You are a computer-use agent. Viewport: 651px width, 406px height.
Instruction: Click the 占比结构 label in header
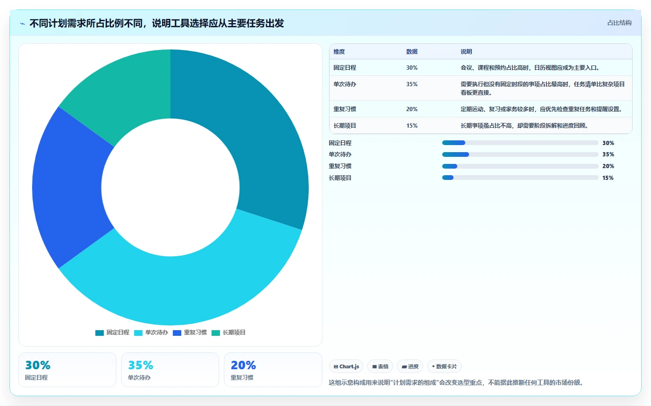coord(619,23)
